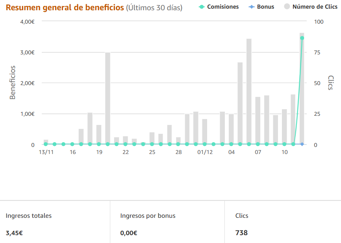Toggle the Número de Clics legend series
Screen dimensions: 341x243
(x=311, y=7)
